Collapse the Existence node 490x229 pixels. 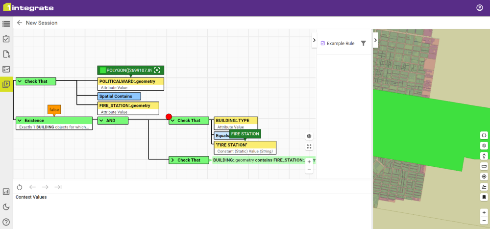[x=20, y=120]
